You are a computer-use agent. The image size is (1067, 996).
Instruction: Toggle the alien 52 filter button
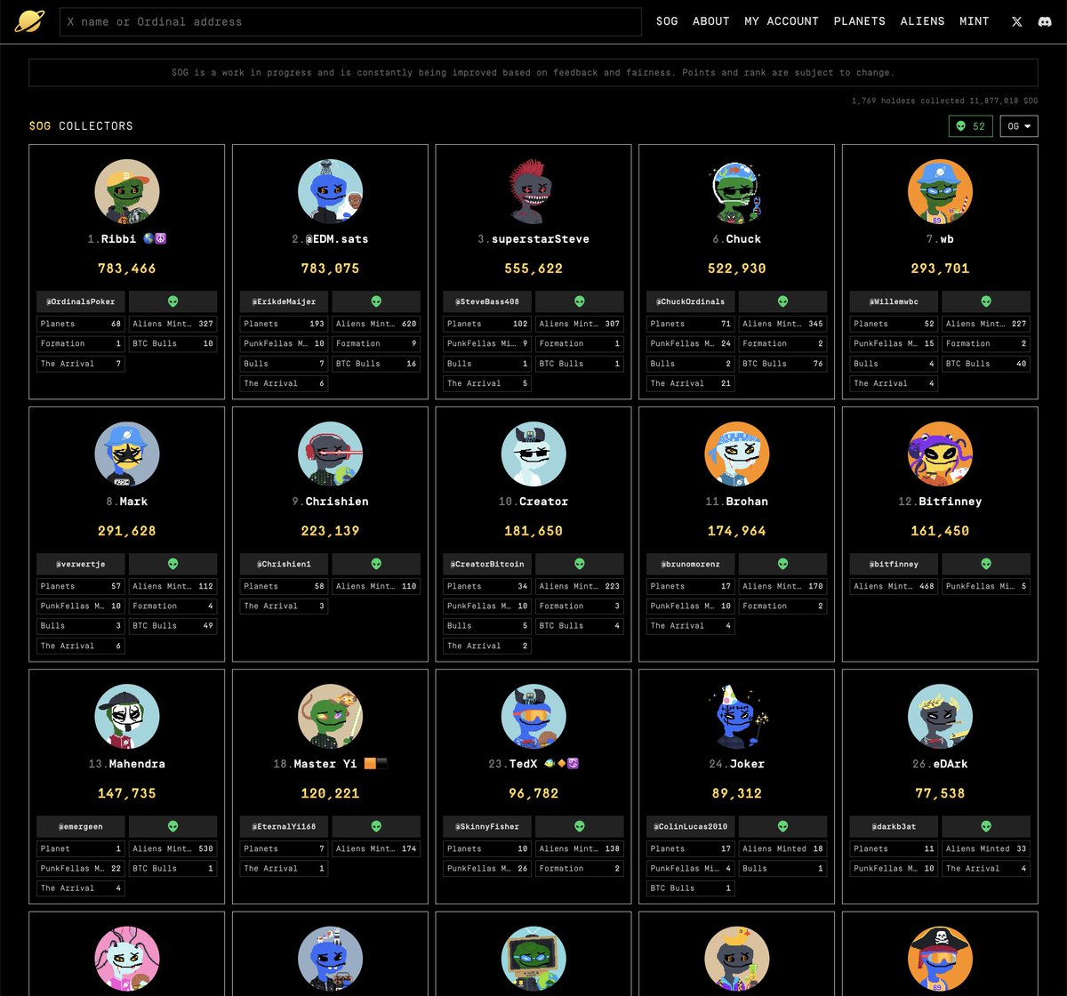click(x=971, y=126)
